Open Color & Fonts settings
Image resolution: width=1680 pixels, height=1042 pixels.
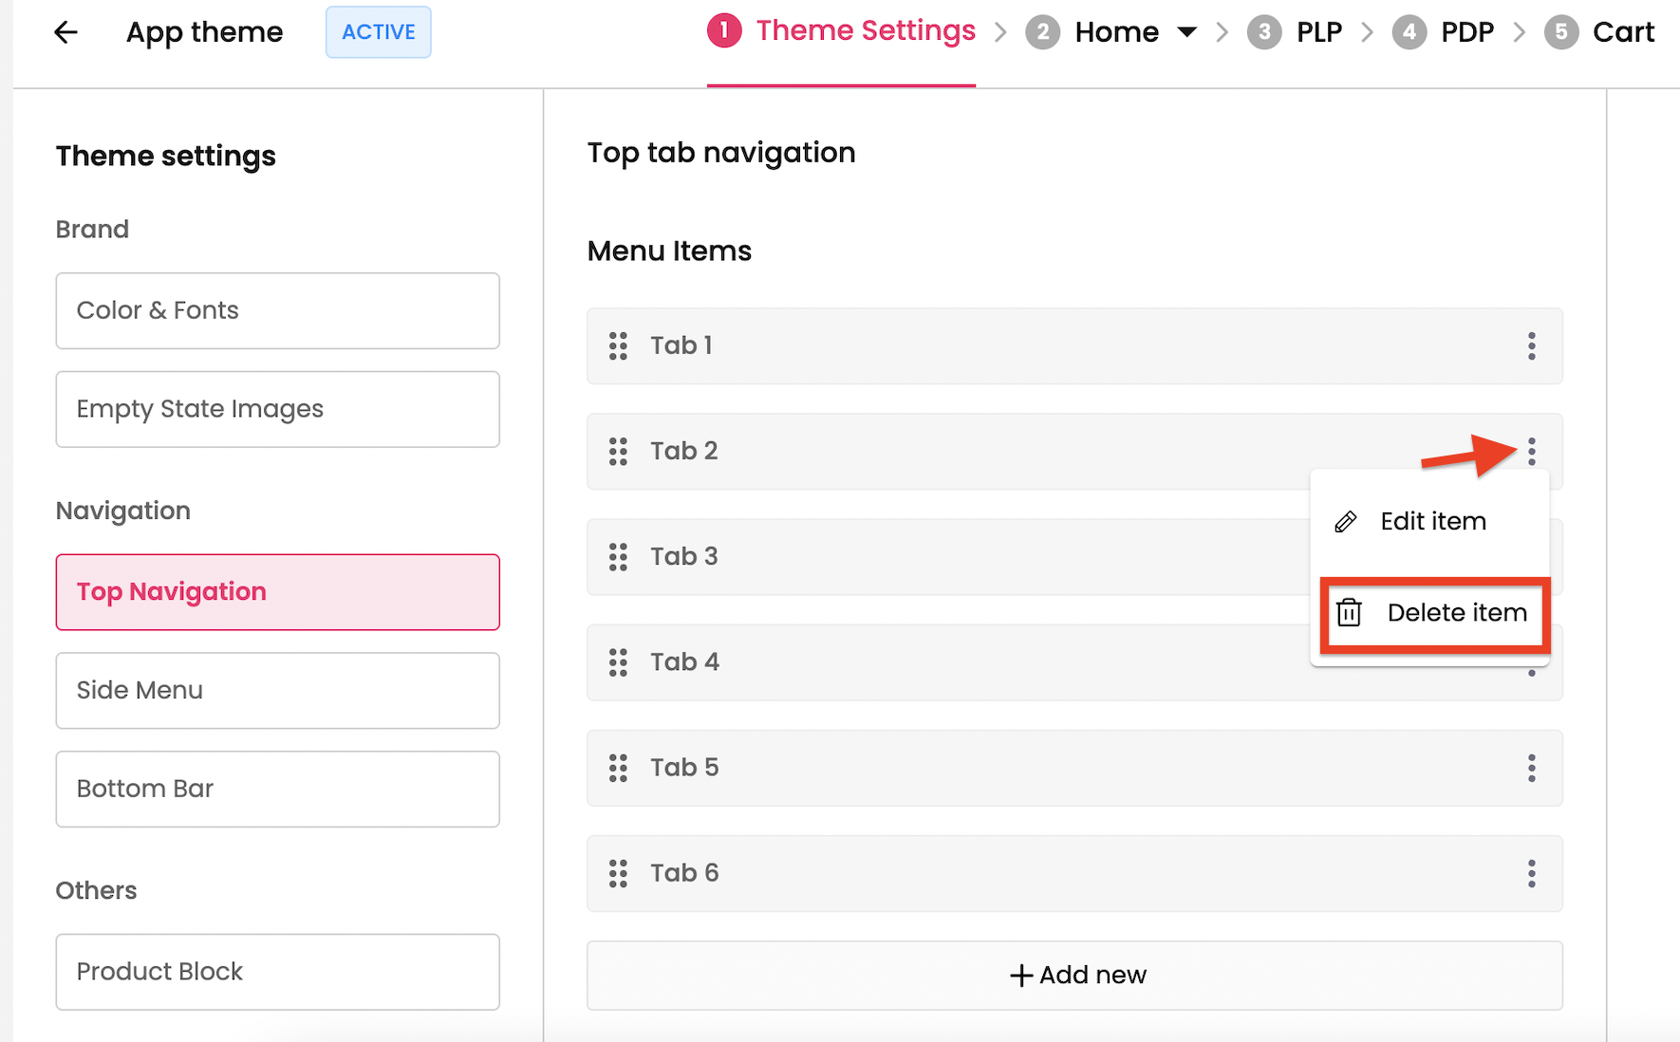[277, 310]
